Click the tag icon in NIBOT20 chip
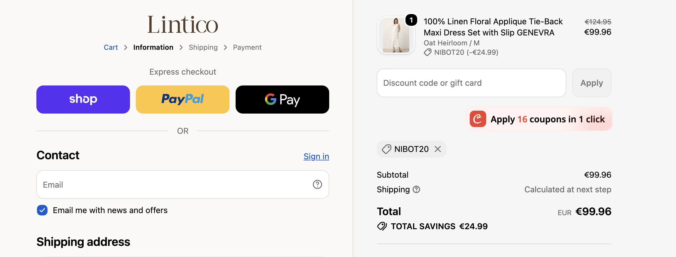 pos(386,149)
